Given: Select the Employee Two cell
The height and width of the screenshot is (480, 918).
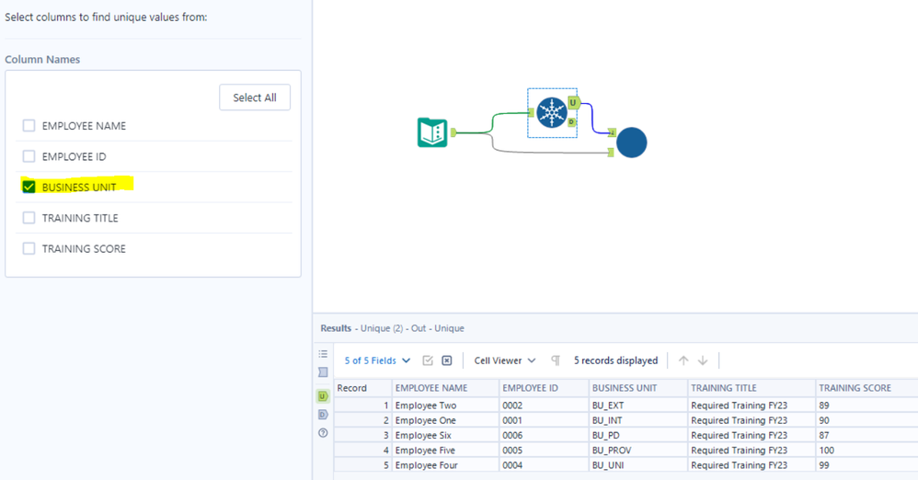Looking at the screenshot, I should pos(445,406).
